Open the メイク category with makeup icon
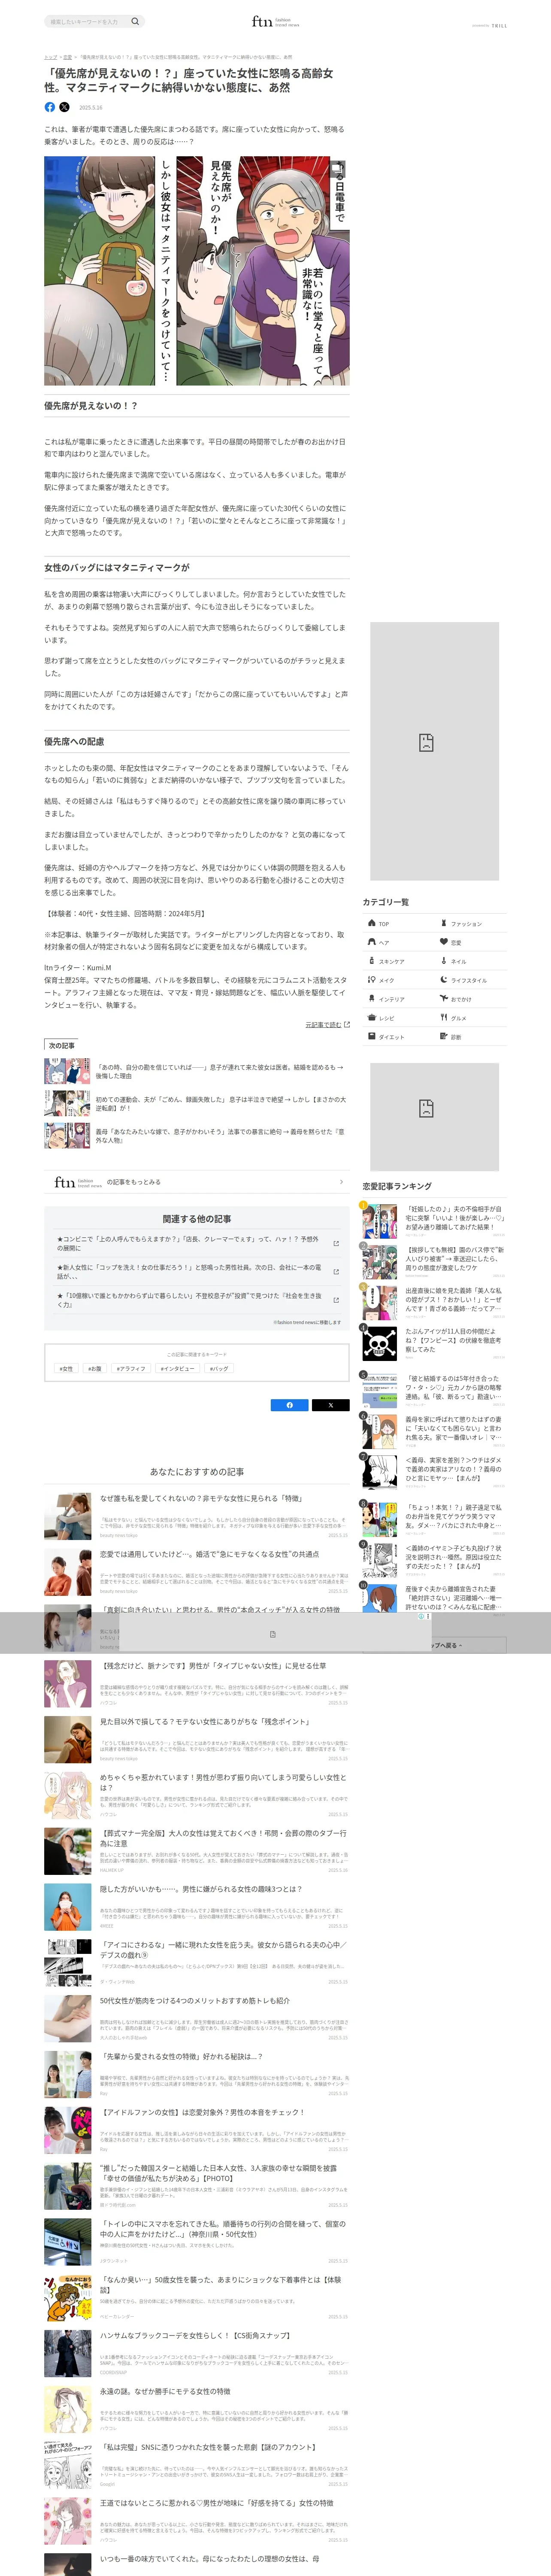 [x=398, y=980]
